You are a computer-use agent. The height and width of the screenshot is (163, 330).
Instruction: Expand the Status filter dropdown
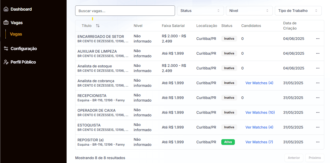point(200,11)
